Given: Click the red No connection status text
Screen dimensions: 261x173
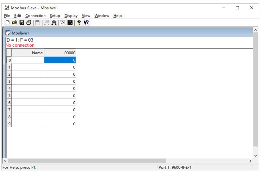Looking at the screenshot, I should pyautogui.click(x=20, y=45).
